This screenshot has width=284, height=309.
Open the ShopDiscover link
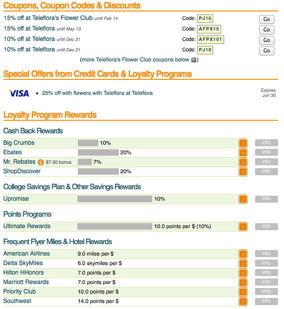pyautogui.click(x=22, y=171)
